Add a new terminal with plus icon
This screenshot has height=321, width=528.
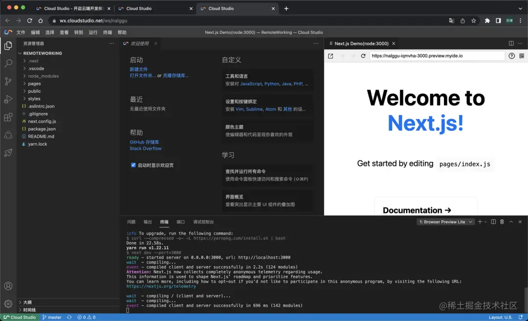[480, 222]
